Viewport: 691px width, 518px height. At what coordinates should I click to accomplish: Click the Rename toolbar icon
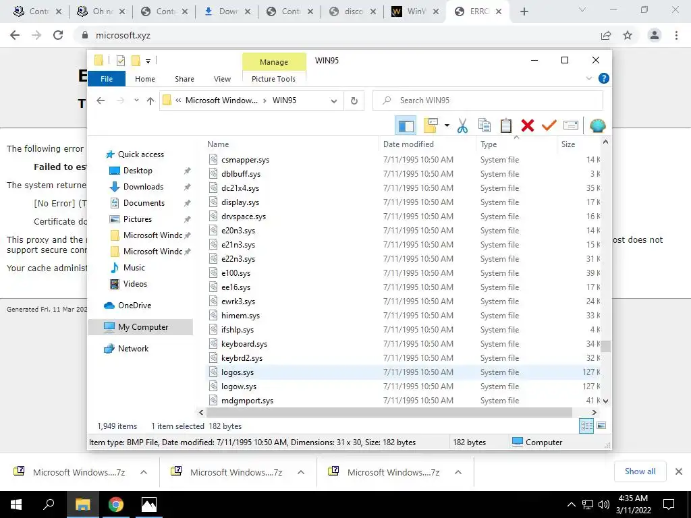point(571,126)
